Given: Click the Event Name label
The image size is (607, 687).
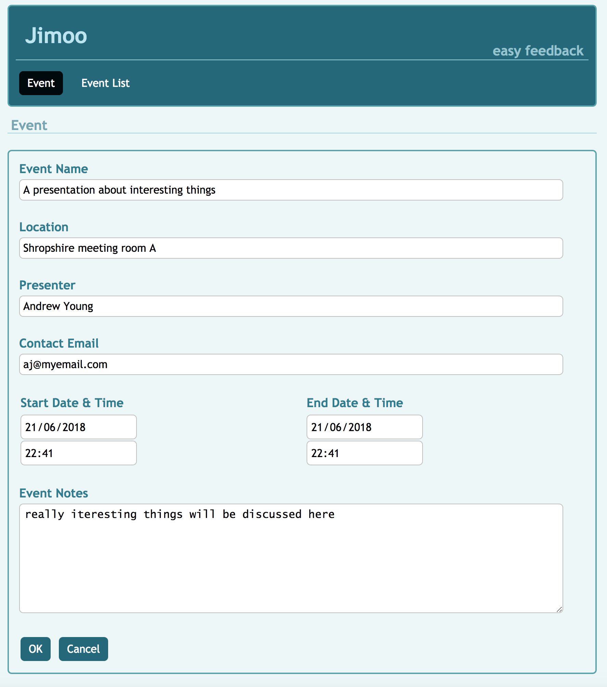Looking at the screenshot, I should (x=54, y=169).
